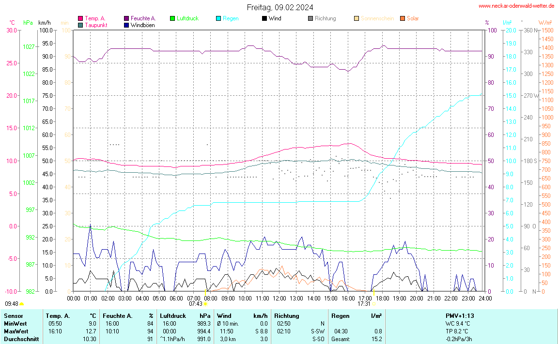
Task: Click the MaxWert row label
Action: (x=15, y=331)
